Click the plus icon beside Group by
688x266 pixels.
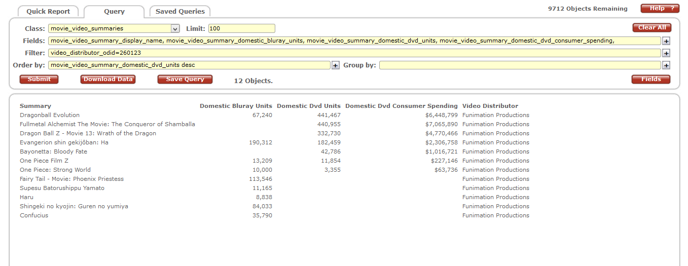666,65
